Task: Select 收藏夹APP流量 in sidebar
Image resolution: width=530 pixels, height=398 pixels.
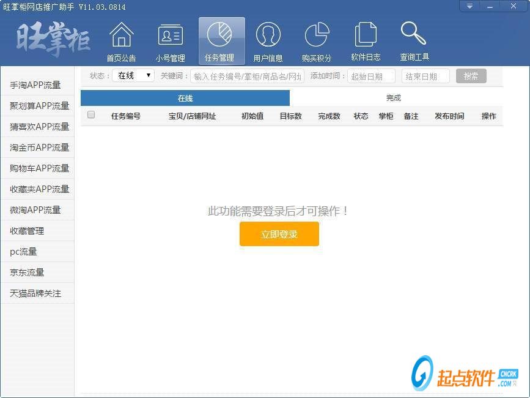Action: [x=37, y=189]
